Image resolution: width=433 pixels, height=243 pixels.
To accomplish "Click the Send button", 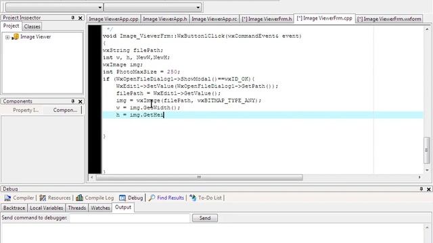I will click(x=205, y=218).
